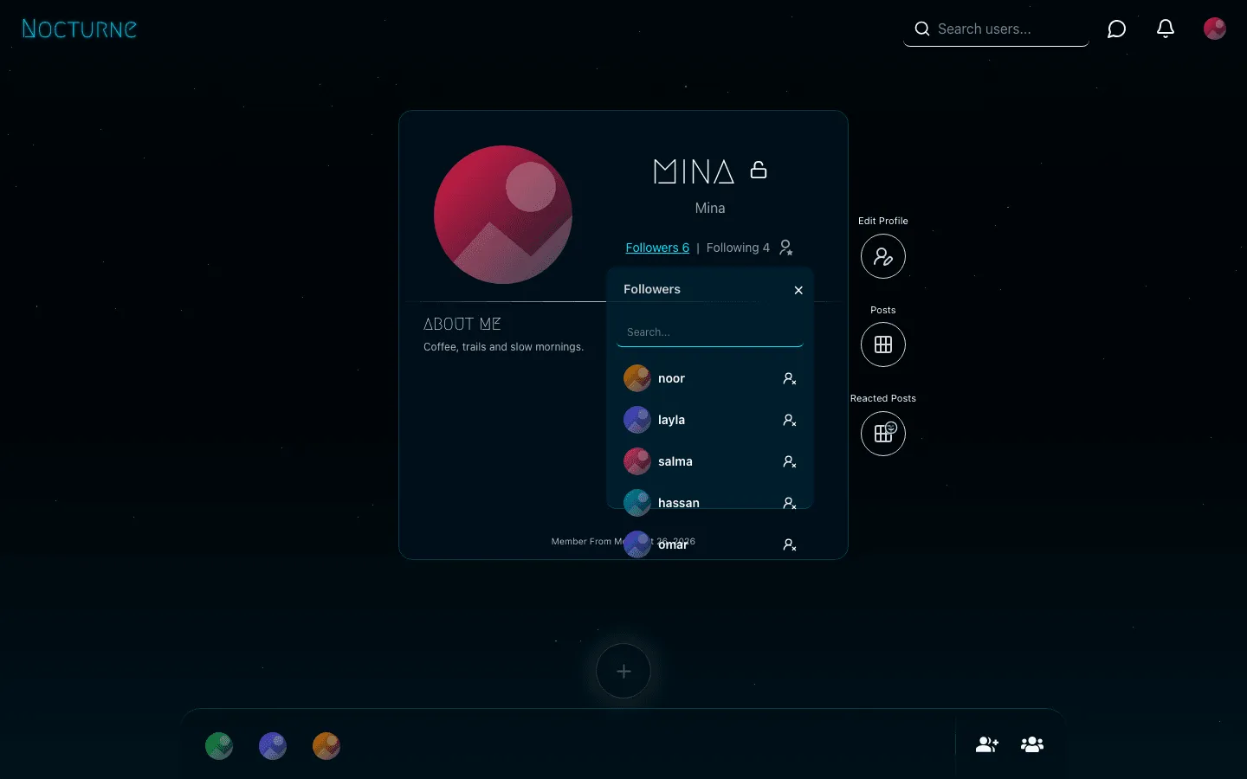The height and width of the screenshot is (779, 1247).
Task: Click the Edit Profile circle icon
Action: coord(883,256)
